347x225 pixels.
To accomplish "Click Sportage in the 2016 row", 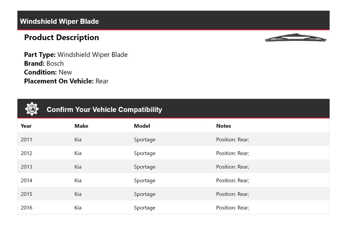I will click(145, 208).
